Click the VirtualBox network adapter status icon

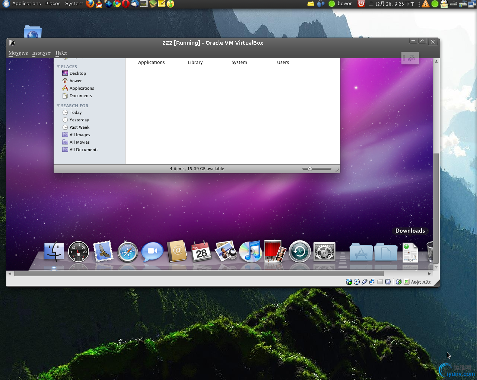tap(372, 282)
